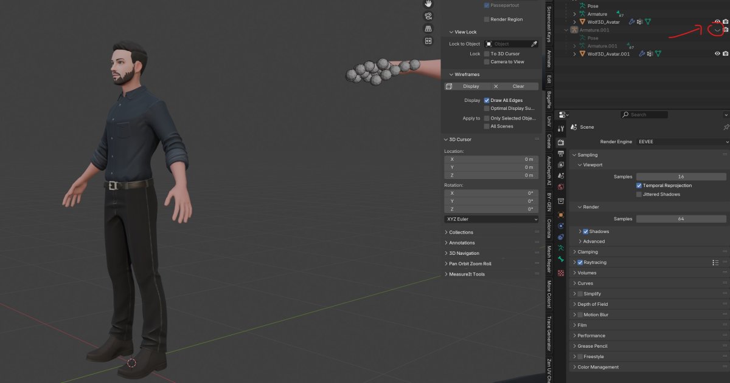
Task: Open the World properties tab icon
Action: tap(561, 186)
